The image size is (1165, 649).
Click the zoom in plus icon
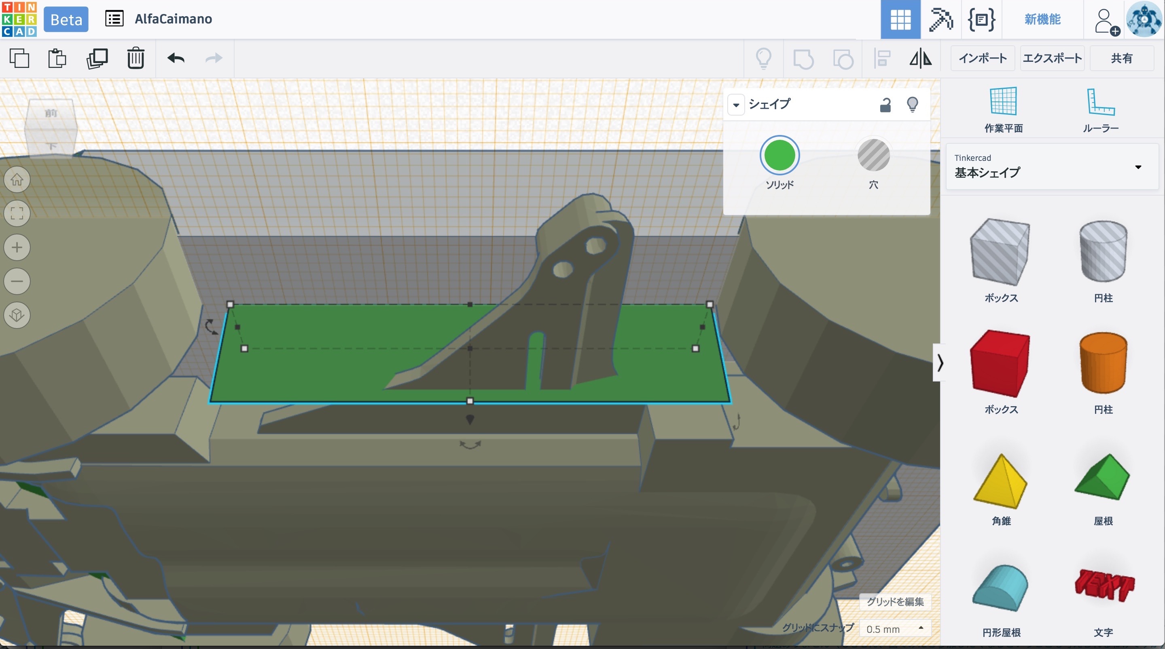click(x=17, y=247)
